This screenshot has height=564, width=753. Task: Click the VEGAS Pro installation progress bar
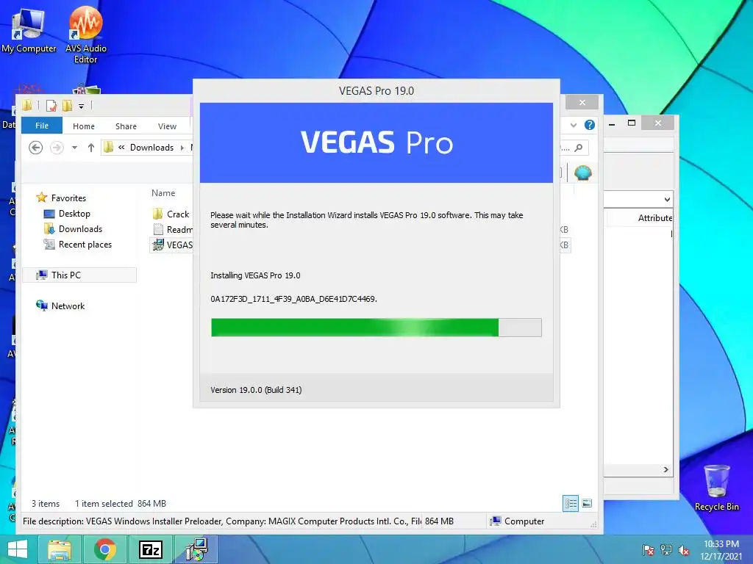click(x=376, y=328)
